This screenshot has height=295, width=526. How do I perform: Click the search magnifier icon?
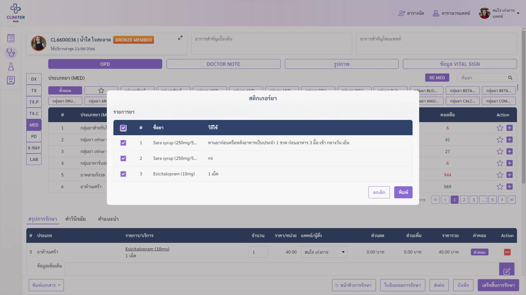[x=510, y=78]
